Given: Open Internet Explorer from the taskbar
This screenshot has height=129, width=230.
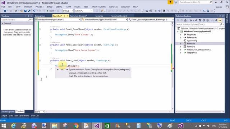Looking at the screenshot, I should click(13, 126).
